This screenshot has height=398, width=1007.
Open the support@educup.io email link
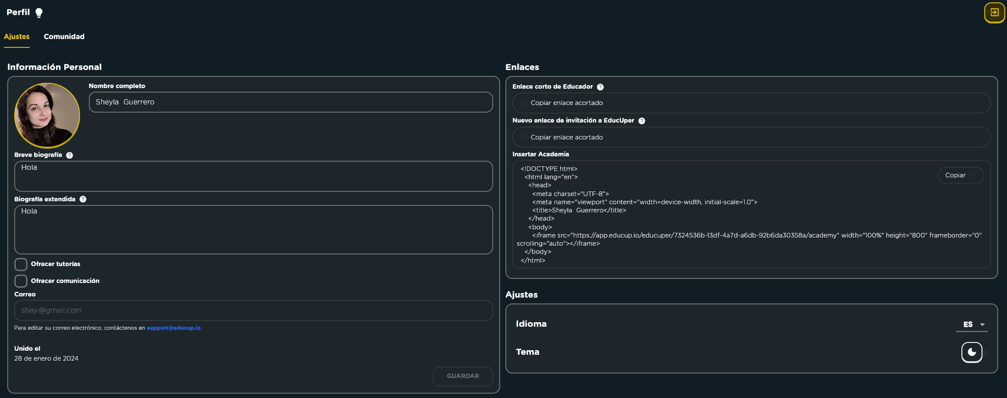pyautogui.click(x=173, y=328)
